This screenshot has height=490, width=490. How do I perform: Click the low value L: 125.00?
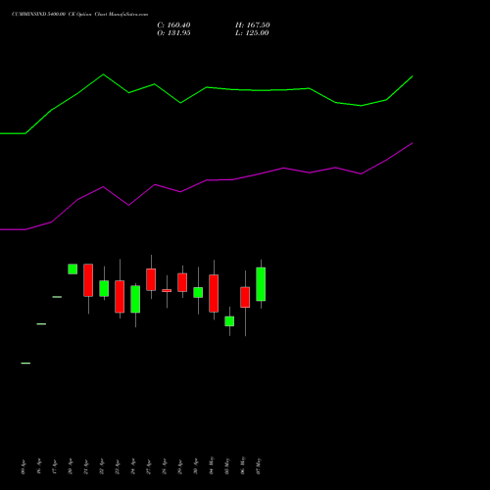pyautogui.click(x=252, y=33)
